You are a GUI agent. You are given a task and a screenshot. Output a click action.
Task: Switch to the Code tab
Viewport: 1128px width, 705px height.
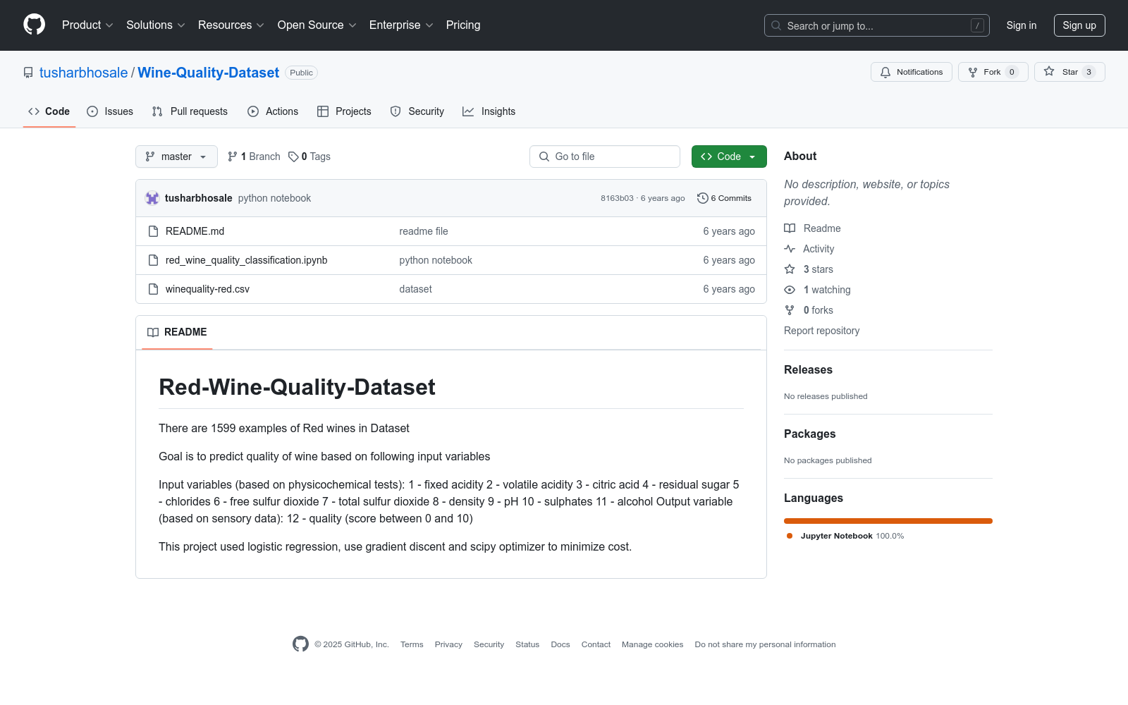[x=49, y=111]
